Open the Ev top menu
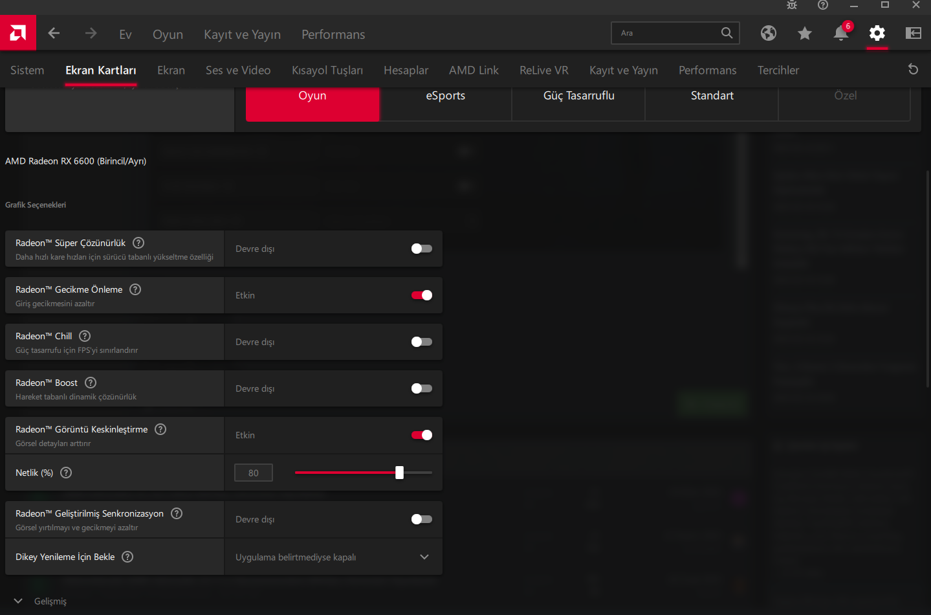Screen dimensions: 931x615 [x=126, y=34]
